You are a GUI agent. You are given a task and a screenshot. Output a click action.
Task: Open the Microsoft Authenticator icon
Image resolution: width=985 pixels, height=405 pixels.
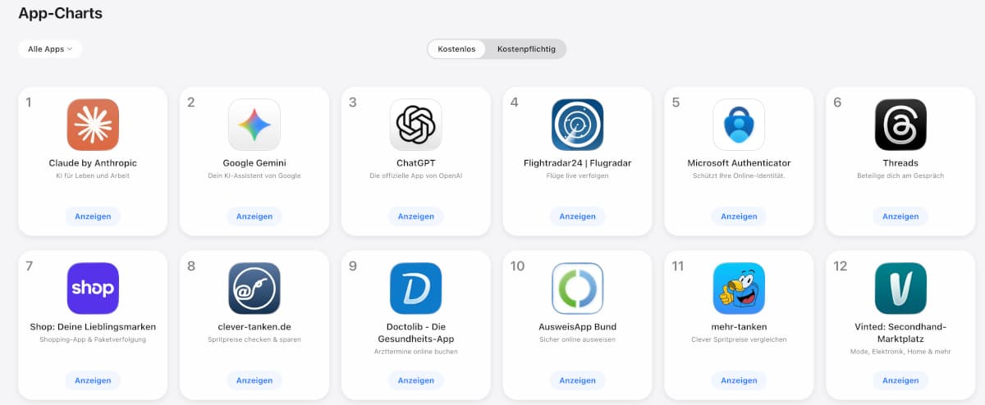[739, 125]
